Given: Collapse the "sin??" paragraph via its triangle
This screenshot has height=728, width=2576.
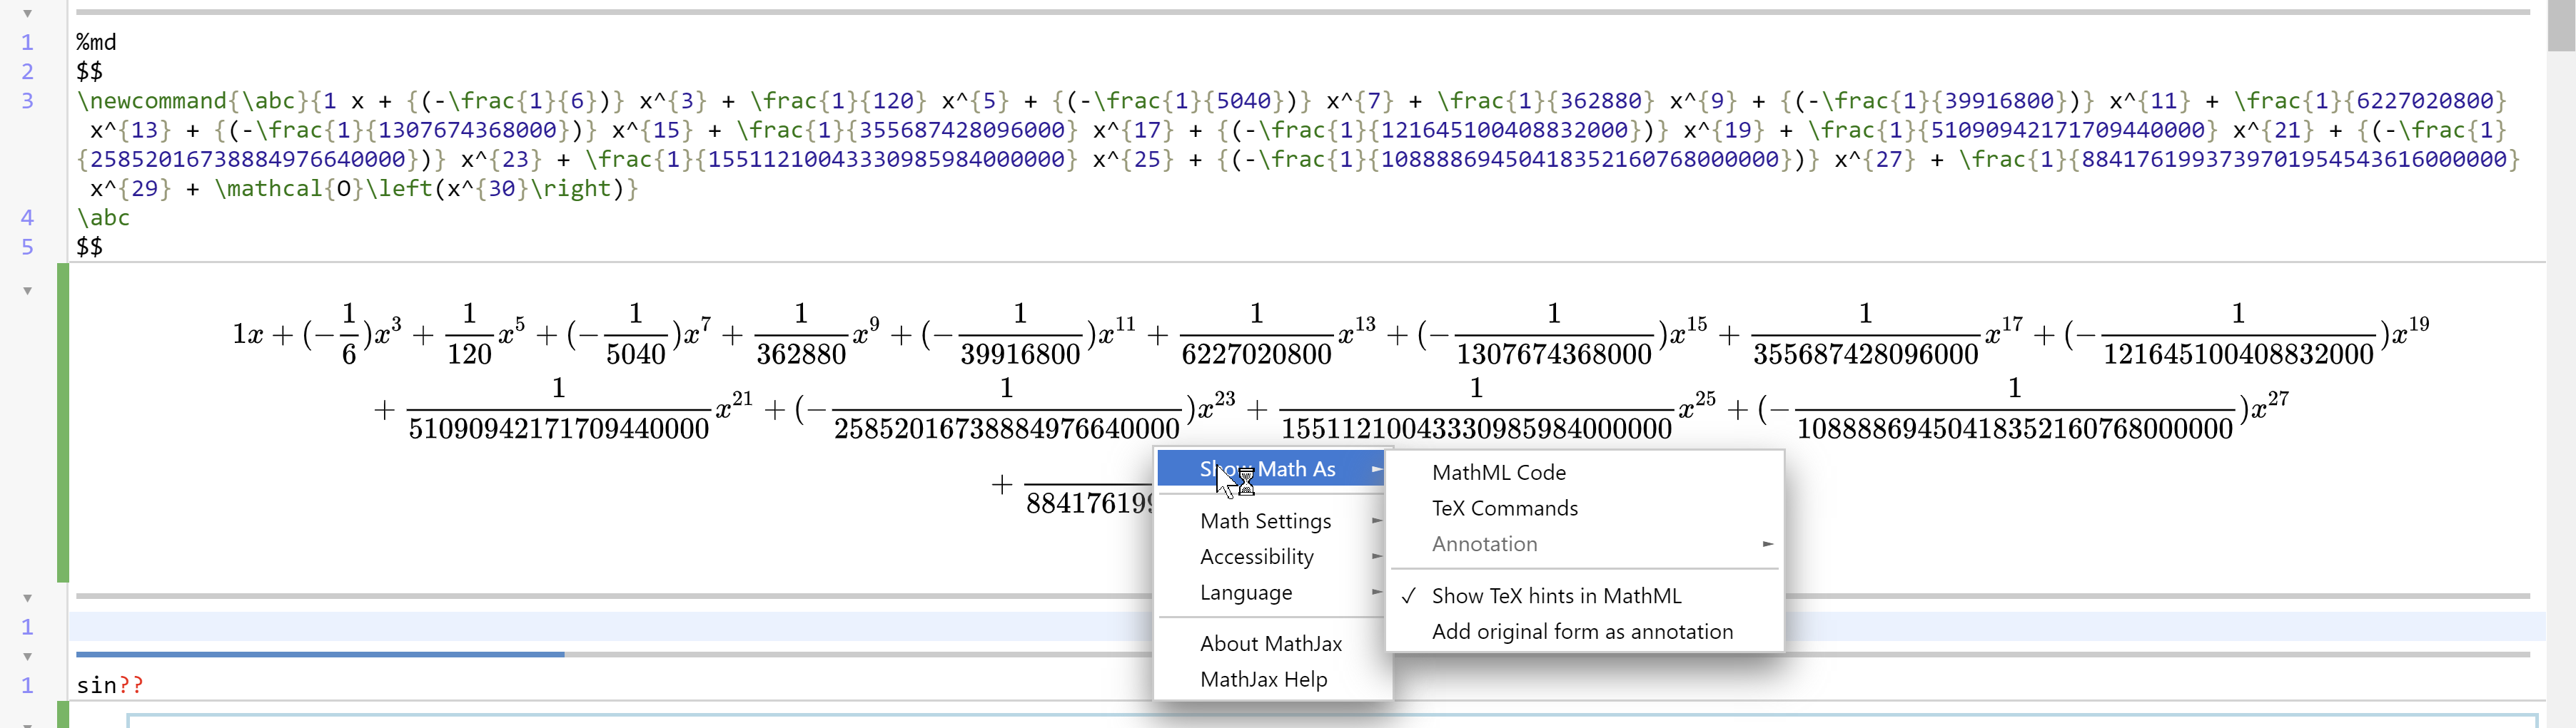Looking at the screenshot, I should coord(27,656).
